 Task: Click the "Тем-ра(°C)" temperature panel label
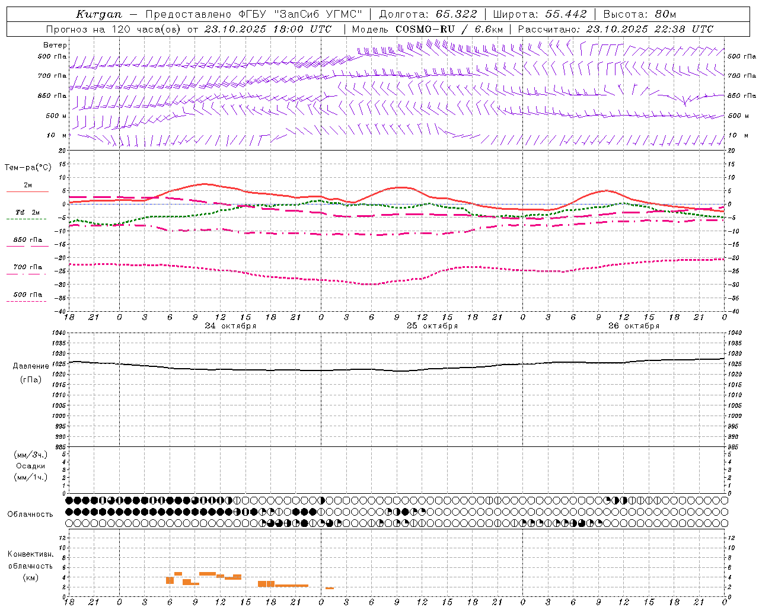(28, 168)
